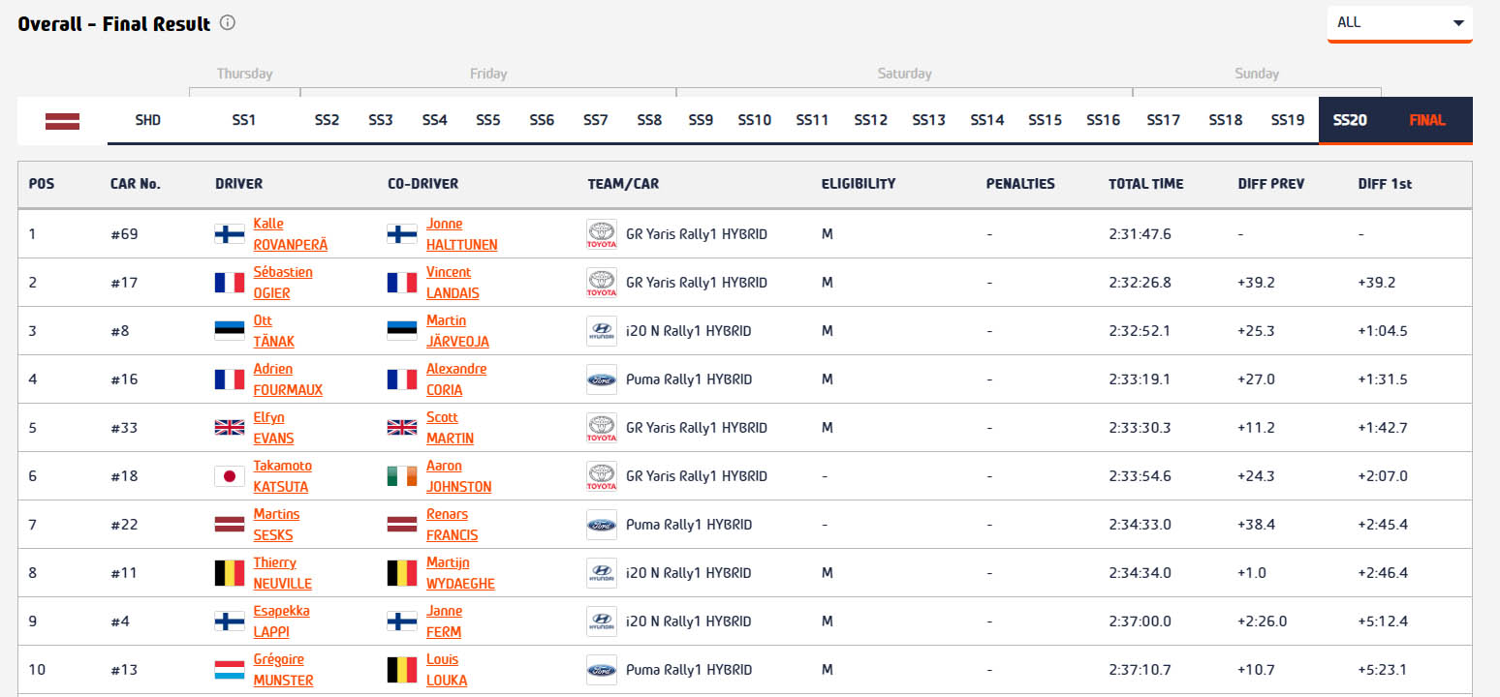1500x697 pixels.
Task: Click Finnish flag beside Kalle Rovanperä
Action: tap(230, 234)
